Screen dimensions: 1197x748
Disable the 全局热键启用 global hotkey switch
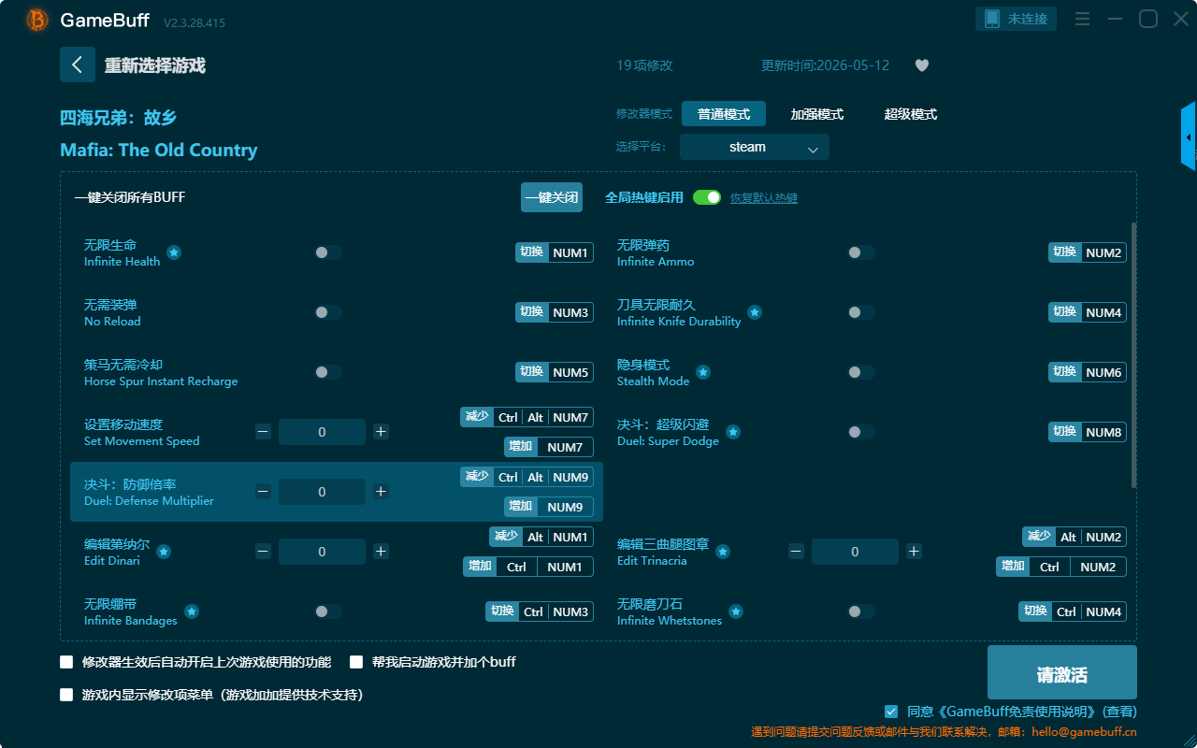[707, 197]
